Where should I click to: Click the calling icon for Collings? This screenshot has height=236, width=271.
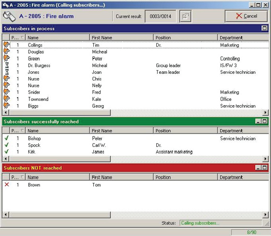coord(7,45)
